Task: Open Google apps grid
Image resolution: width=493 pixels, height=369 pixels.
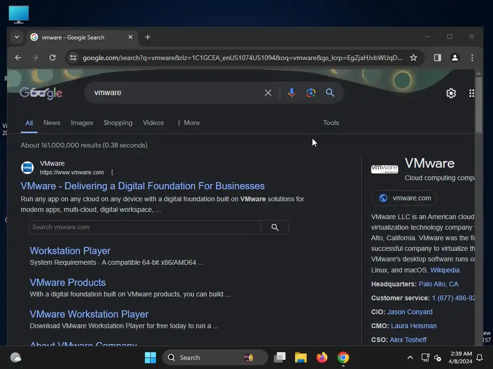Action: (471, 93)
